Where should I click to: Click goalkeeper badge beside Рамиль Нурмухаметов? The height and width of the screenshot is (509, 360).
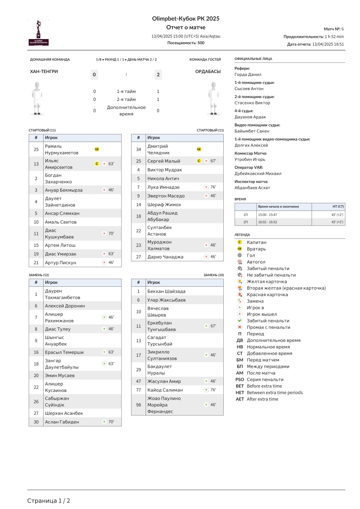click(97, 149)
